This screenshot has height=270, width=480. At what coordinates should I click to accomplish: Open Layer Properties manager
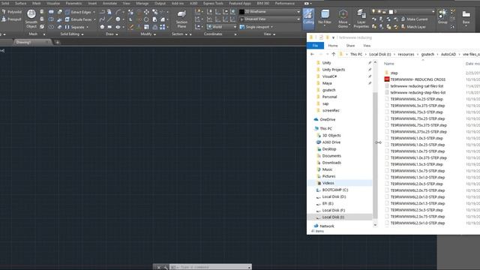[361, 19]
